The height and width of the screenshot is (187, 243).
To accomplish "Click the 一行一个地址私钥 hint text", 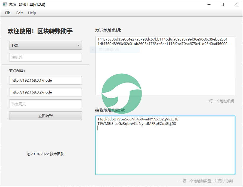I will (x=220, y=101).
